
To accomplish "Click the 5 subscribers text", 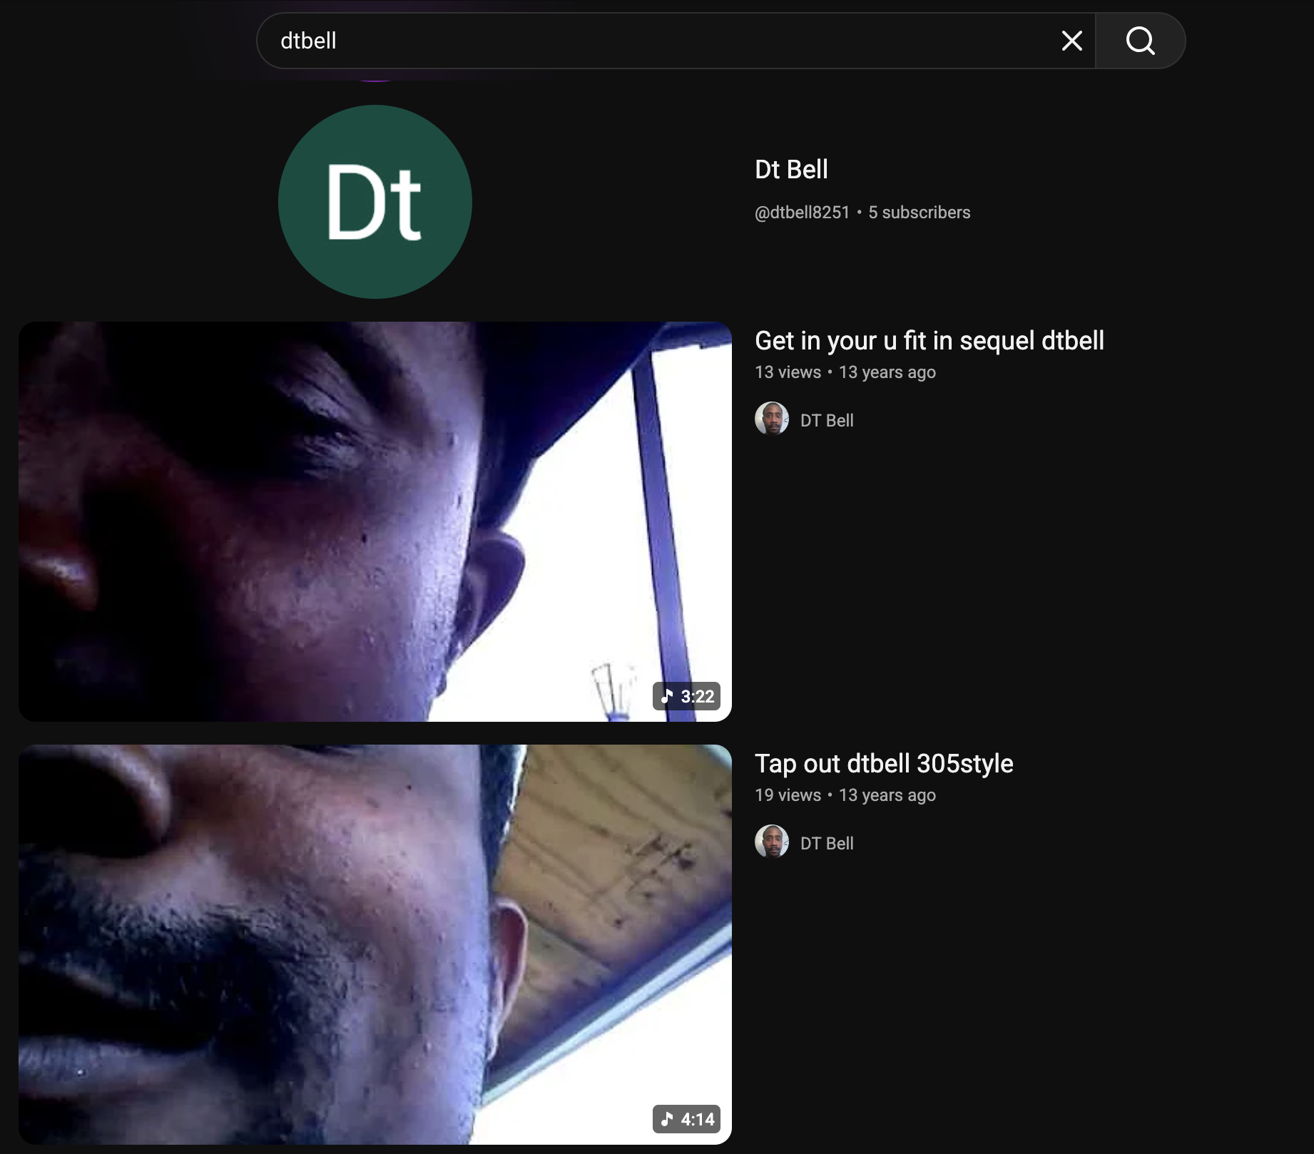I will pos(920,213).
